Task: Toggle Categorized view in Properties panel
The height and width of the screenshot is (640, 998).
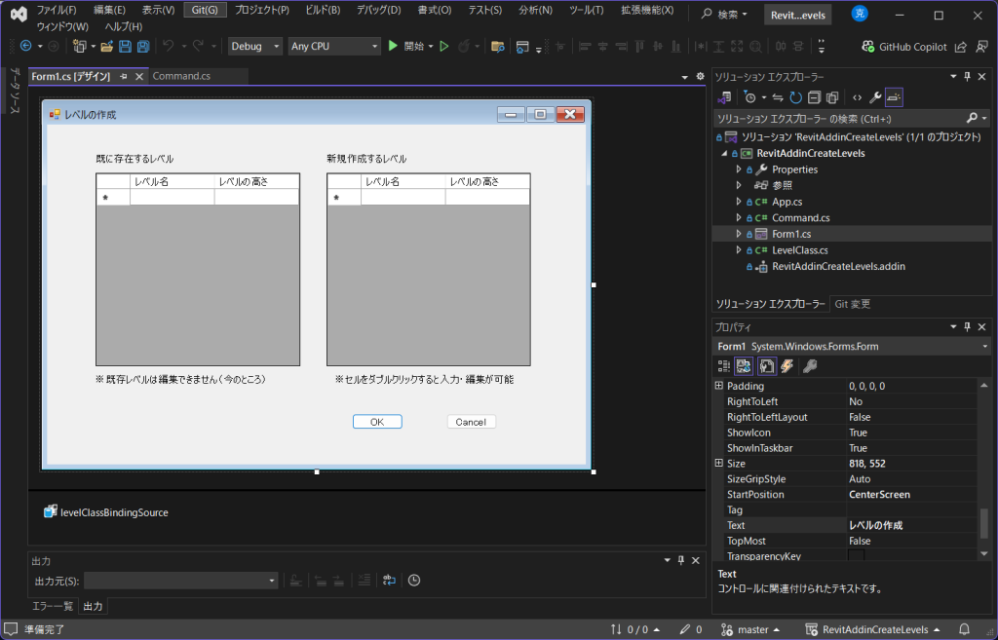Action: pyautogui.click(x=724, y=366)
